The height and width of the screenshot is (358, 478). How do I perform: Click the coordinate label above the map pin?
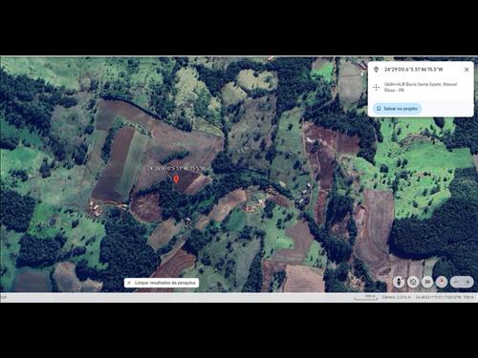pos(176,169)
